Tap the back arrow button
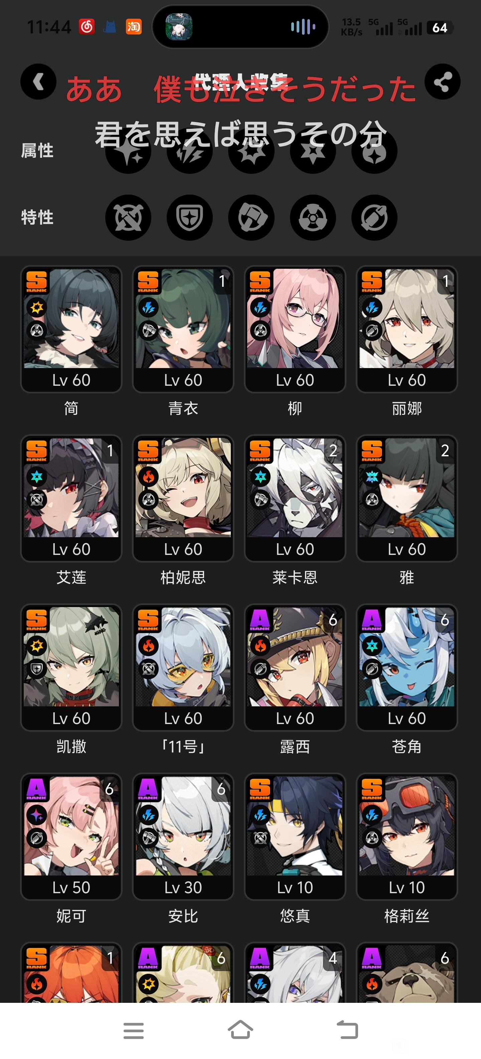 click(x=38, y=82)
